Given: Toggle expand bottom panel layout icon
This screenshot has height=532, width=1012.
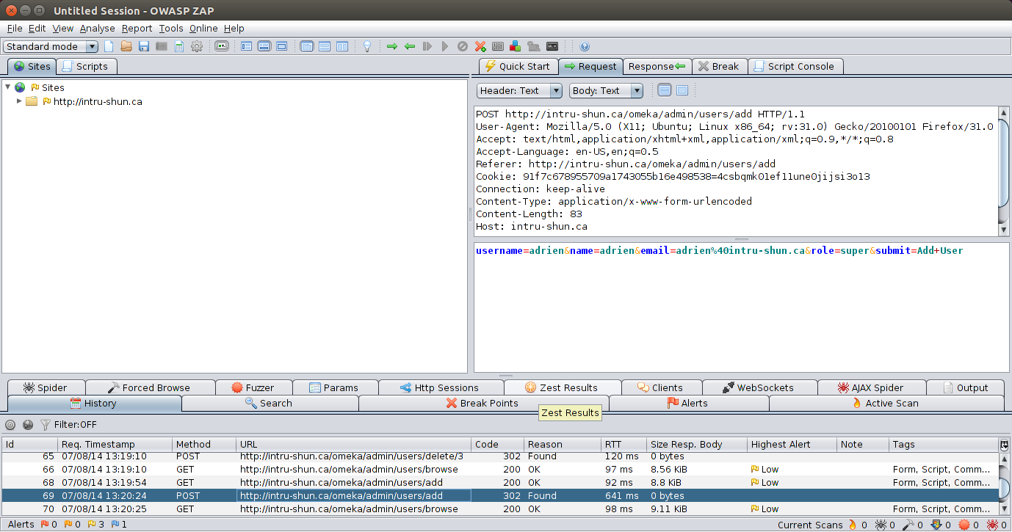Looking at the screenshot, I should (264, 46).
